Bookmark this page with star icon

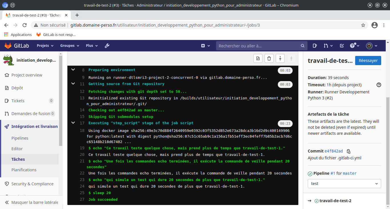pos(363,25)
